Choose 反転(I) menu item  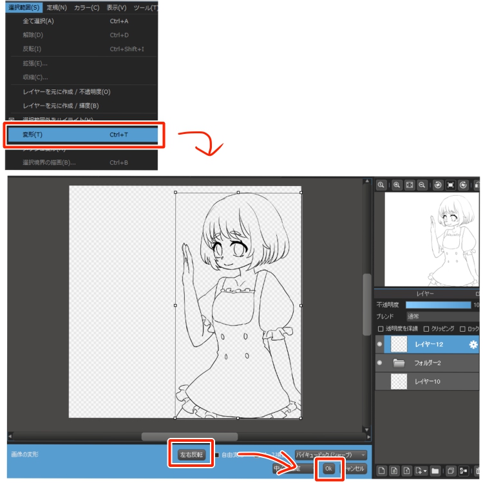pyautogui.click(x=82, y=49)
